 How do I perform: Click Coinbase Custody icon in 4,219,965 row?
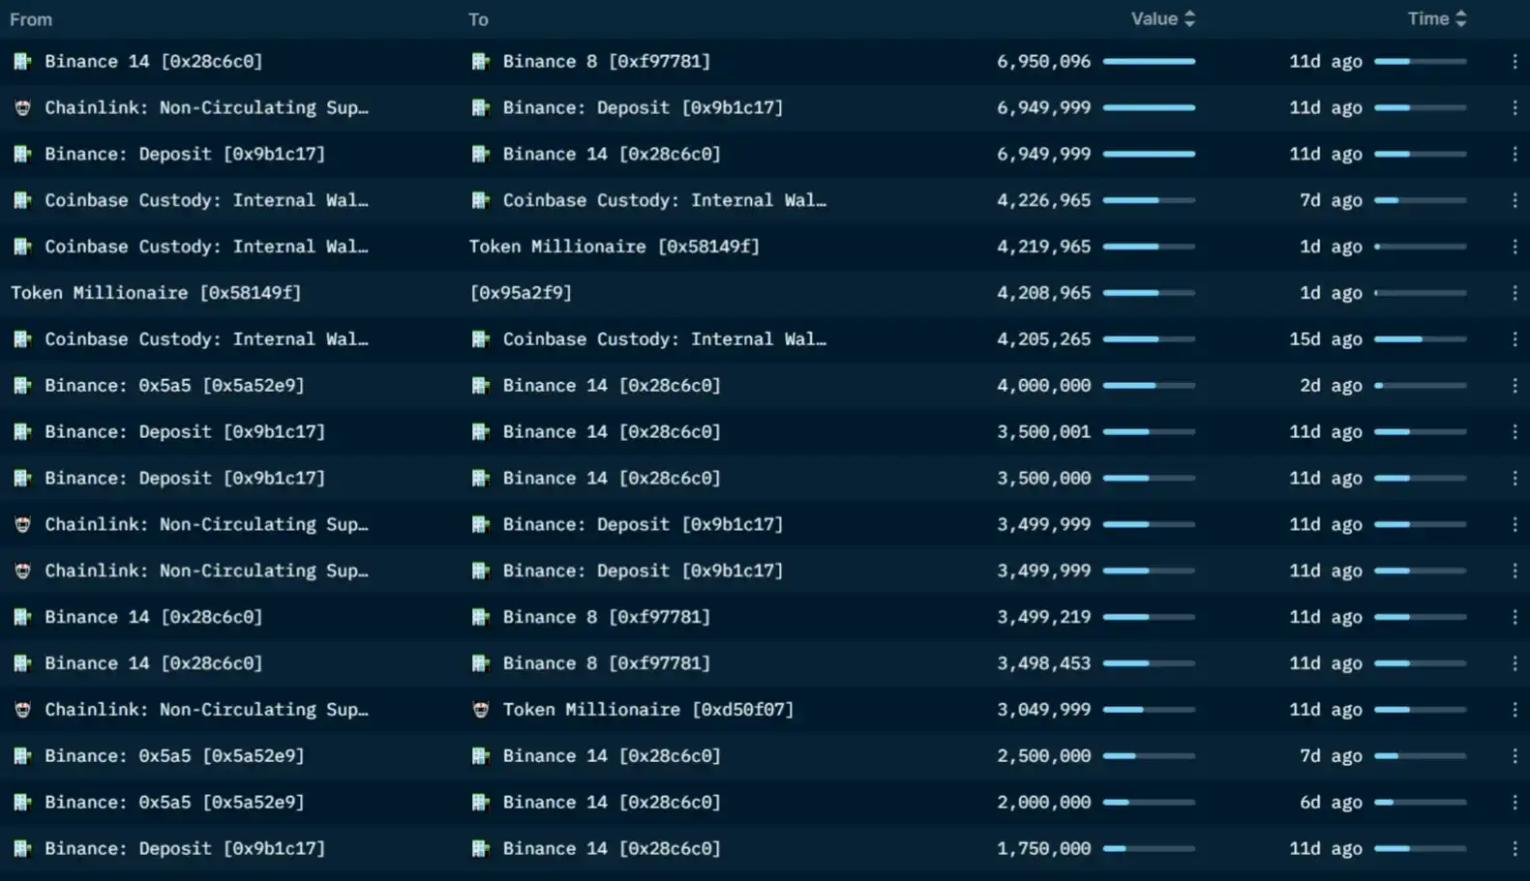tap(22, 247)
